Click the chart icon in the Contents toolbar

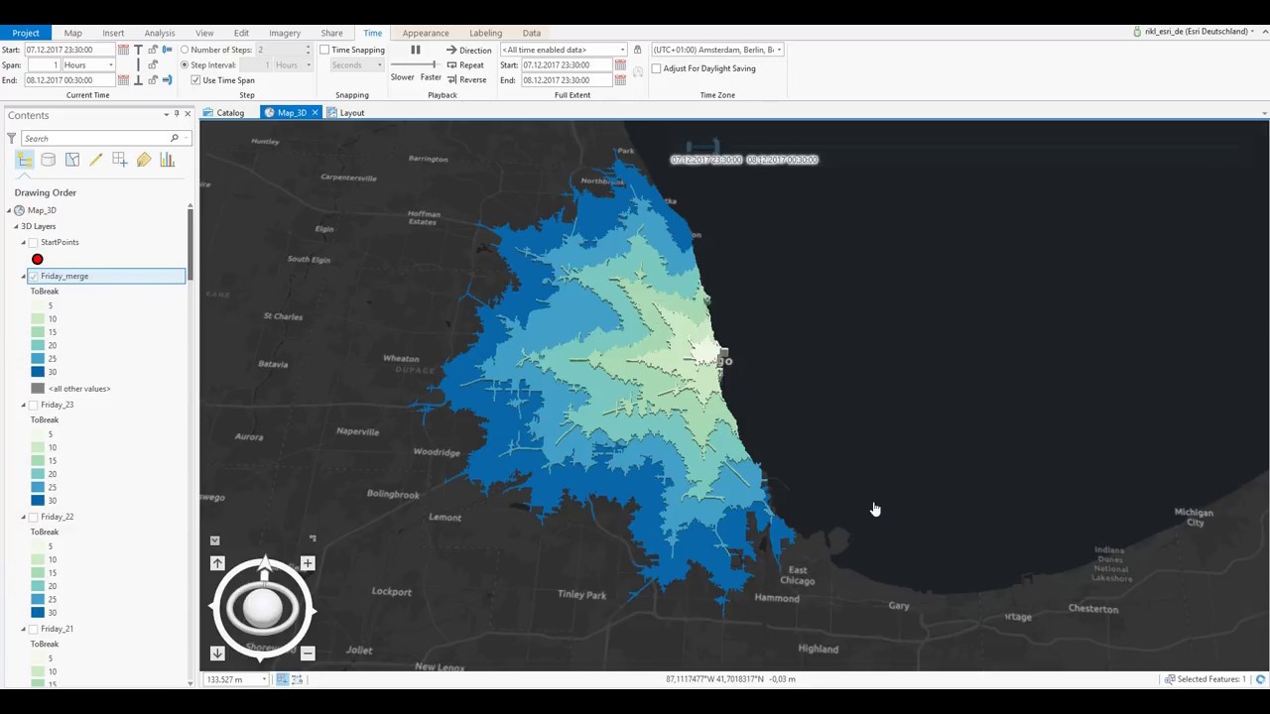click(x=167, y=160)
